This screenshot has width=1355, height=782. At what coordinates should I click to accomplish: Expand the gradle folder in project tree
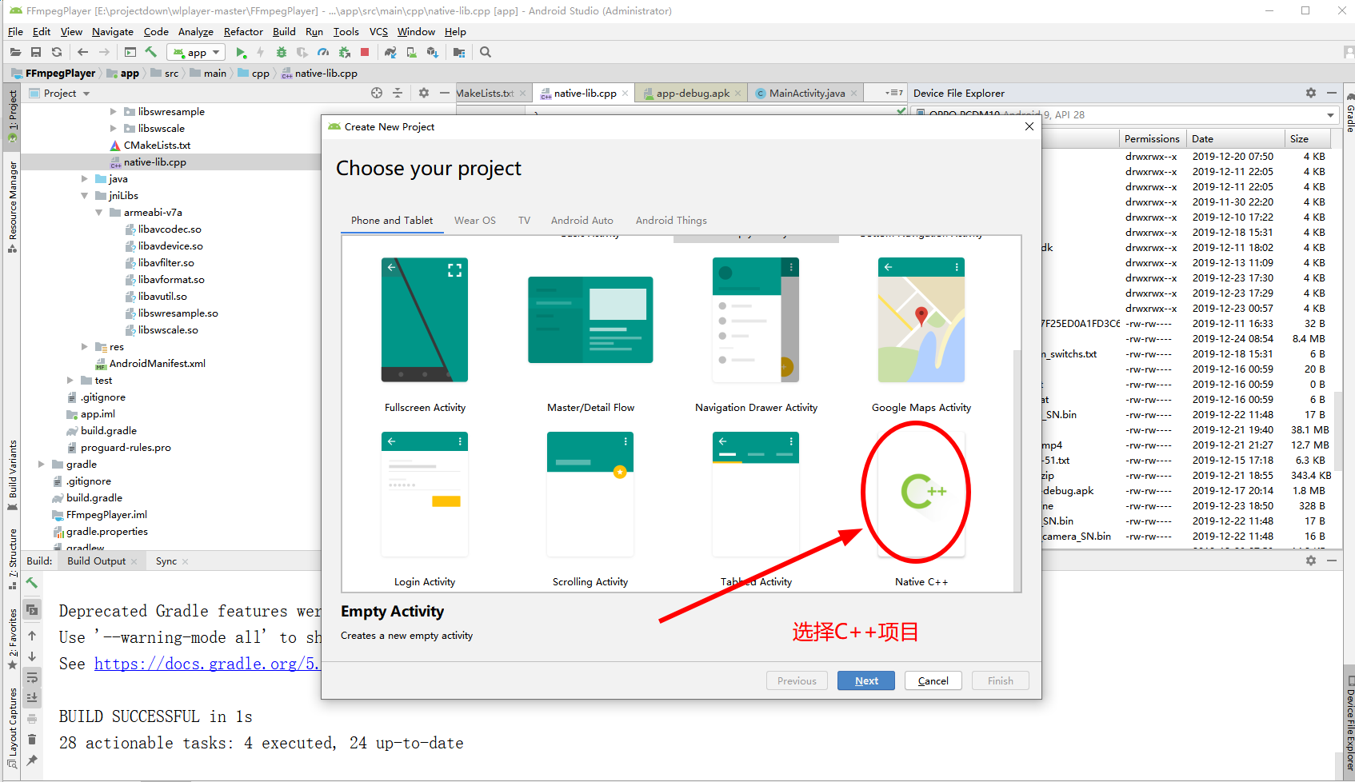click(x=42, y=465)
